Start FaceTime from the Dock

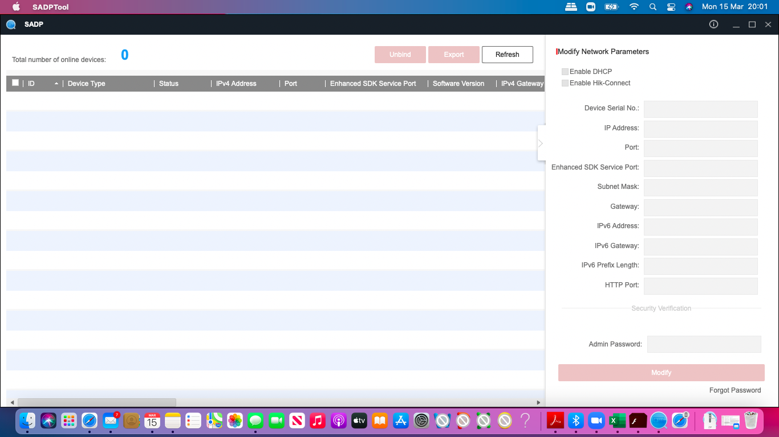tap(276, 421)
